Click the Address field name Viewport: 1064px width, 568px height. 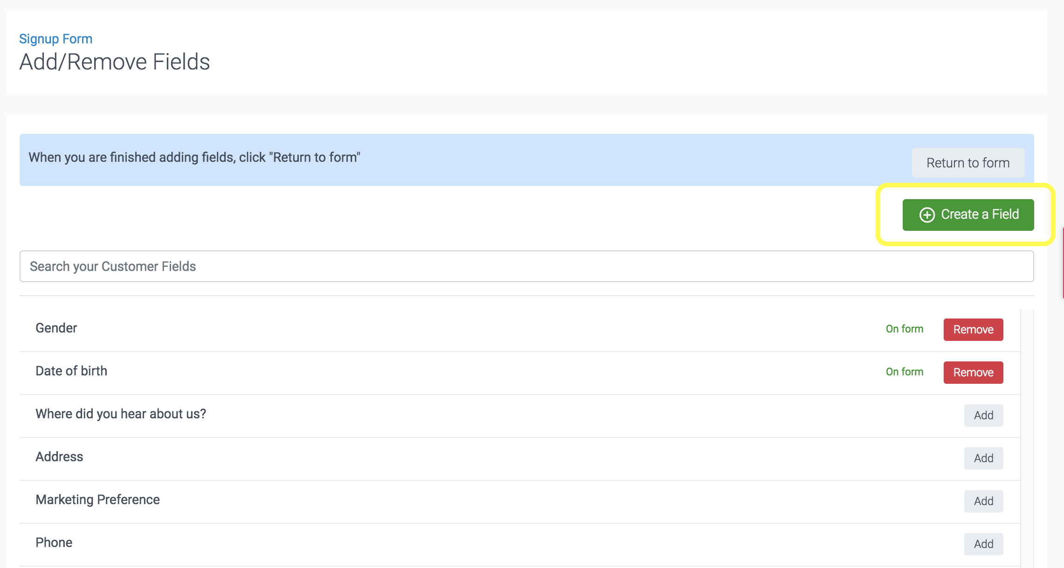pos(59,457)
